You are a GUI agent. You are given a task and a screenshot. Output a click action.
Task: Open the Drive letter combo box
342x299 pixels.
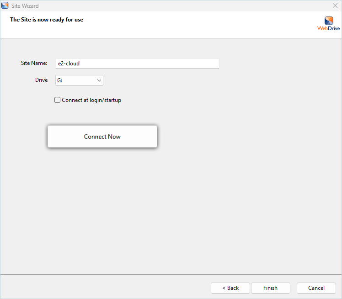(x=79, y=80)
